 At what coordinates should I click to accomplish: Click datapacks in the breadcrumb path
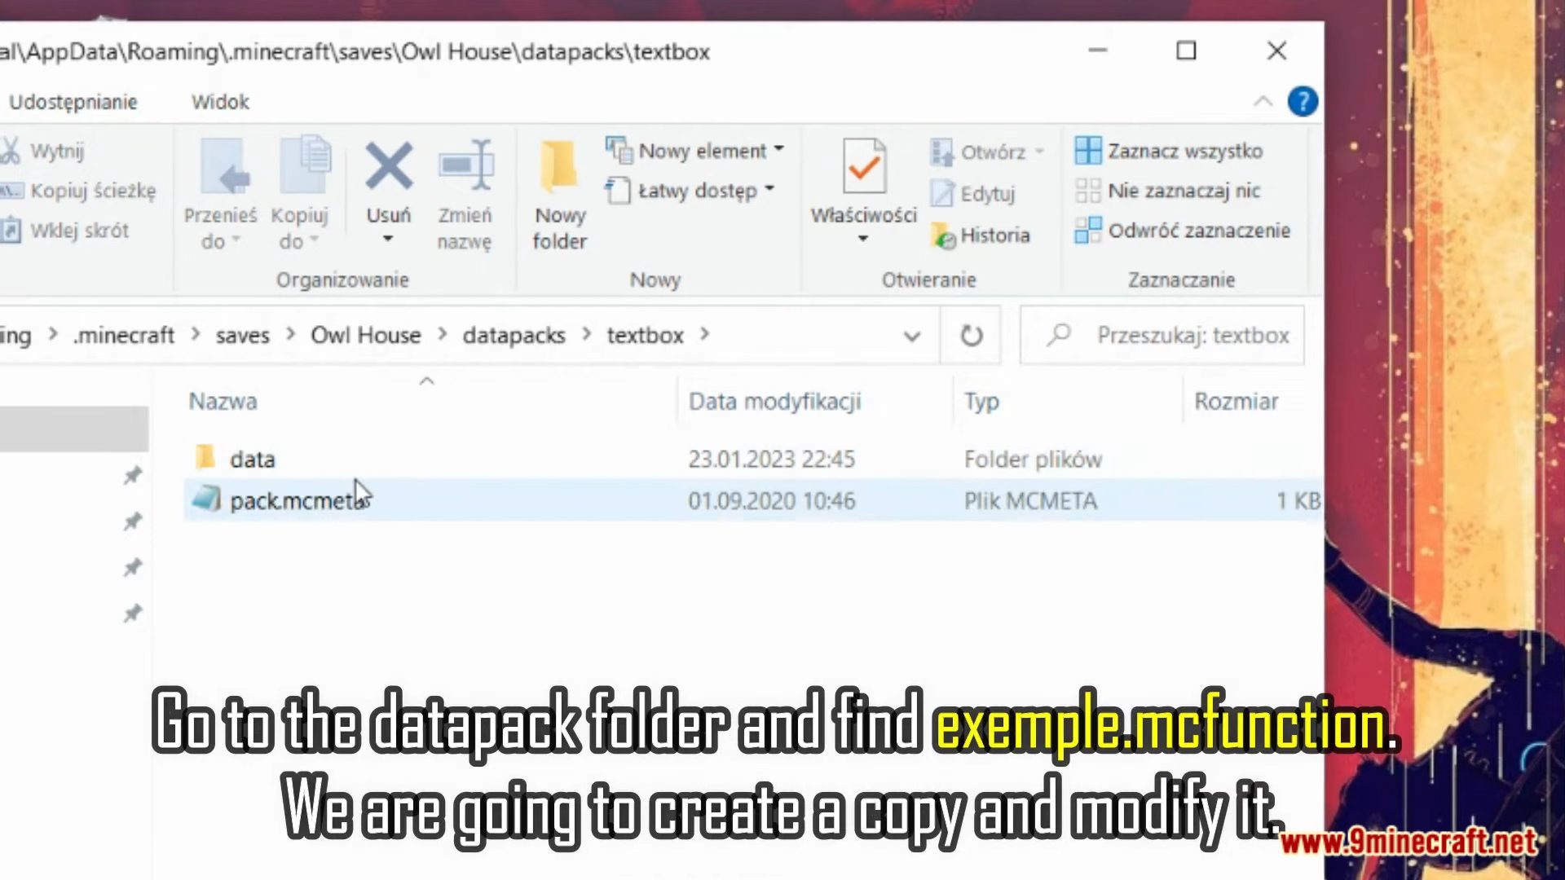coord(514,335)
